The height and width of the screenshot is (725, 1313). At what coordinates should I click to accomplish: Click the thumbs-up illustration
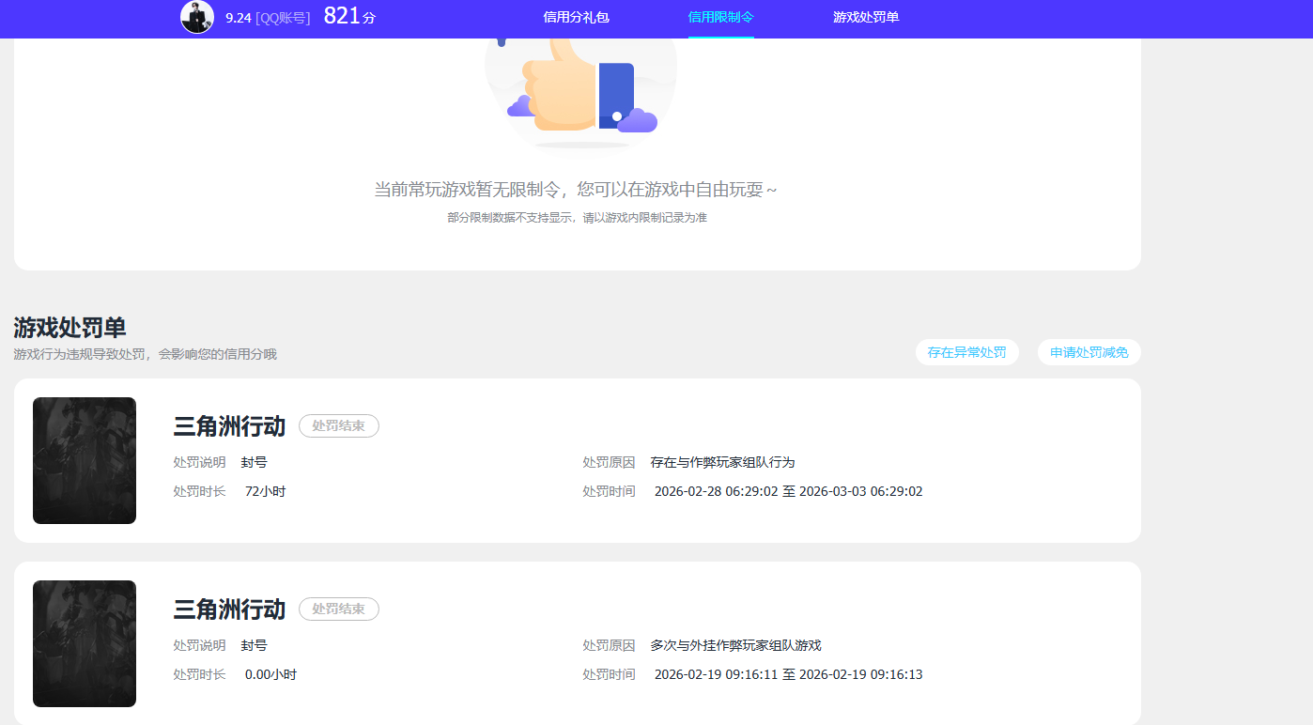click(x=580, y=92)
